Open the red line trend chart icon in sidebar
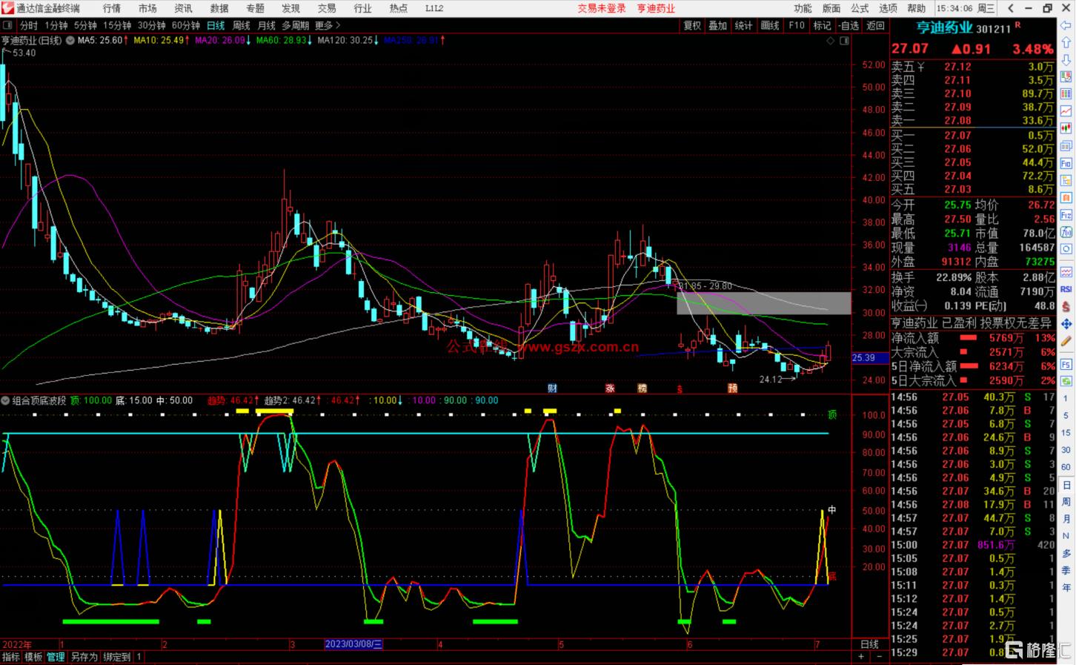Screen dimensions: 1076x665 [1066, 110]
